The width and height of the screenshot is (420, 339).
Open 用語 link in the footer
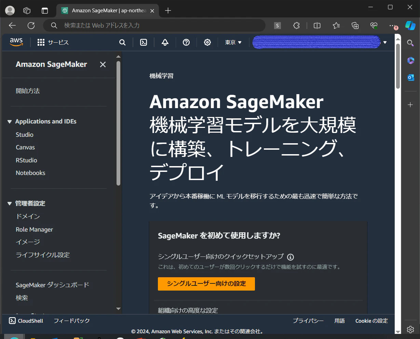pyautogui.click(x=340, y=321)
